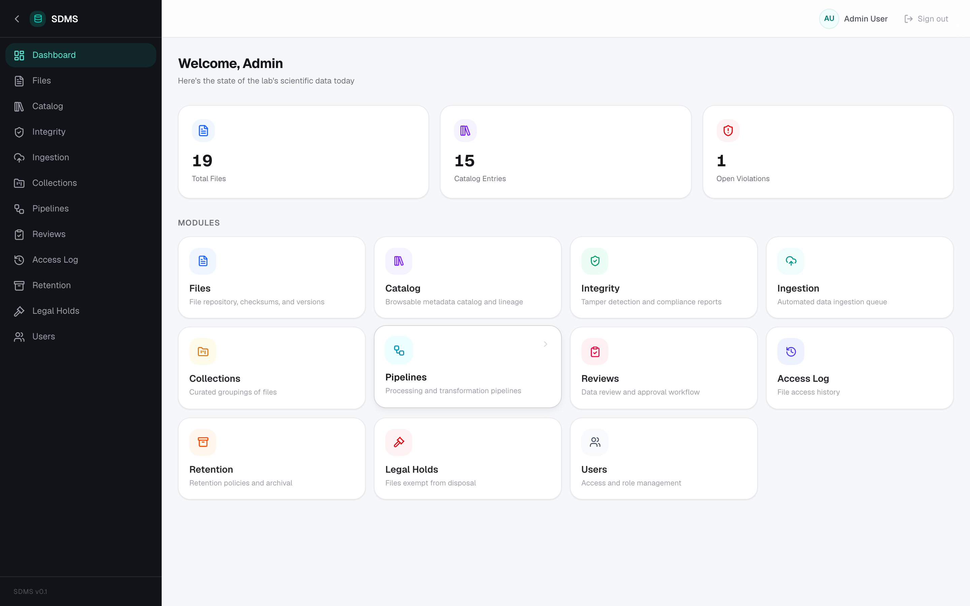Click the green shield icon on Integrity module
The image size is (970, 606).
pos(595,261)
